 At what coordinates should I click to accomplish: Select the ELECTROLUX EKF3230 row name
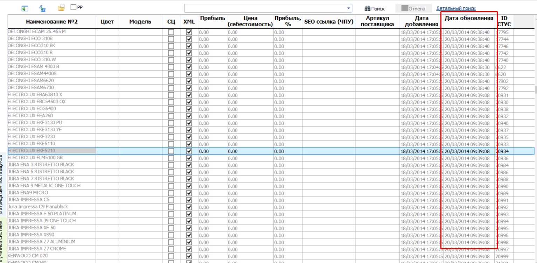32,137
